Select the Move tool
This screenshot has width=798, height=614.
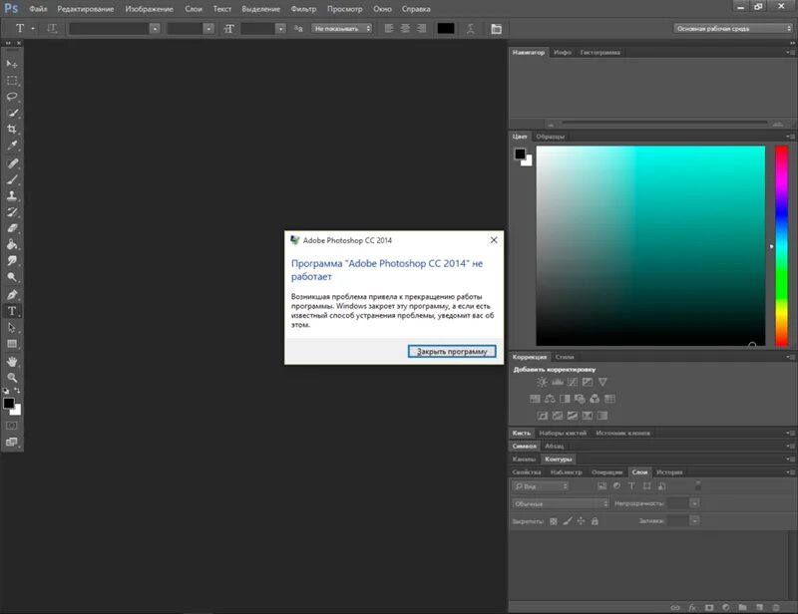(12, 64)
